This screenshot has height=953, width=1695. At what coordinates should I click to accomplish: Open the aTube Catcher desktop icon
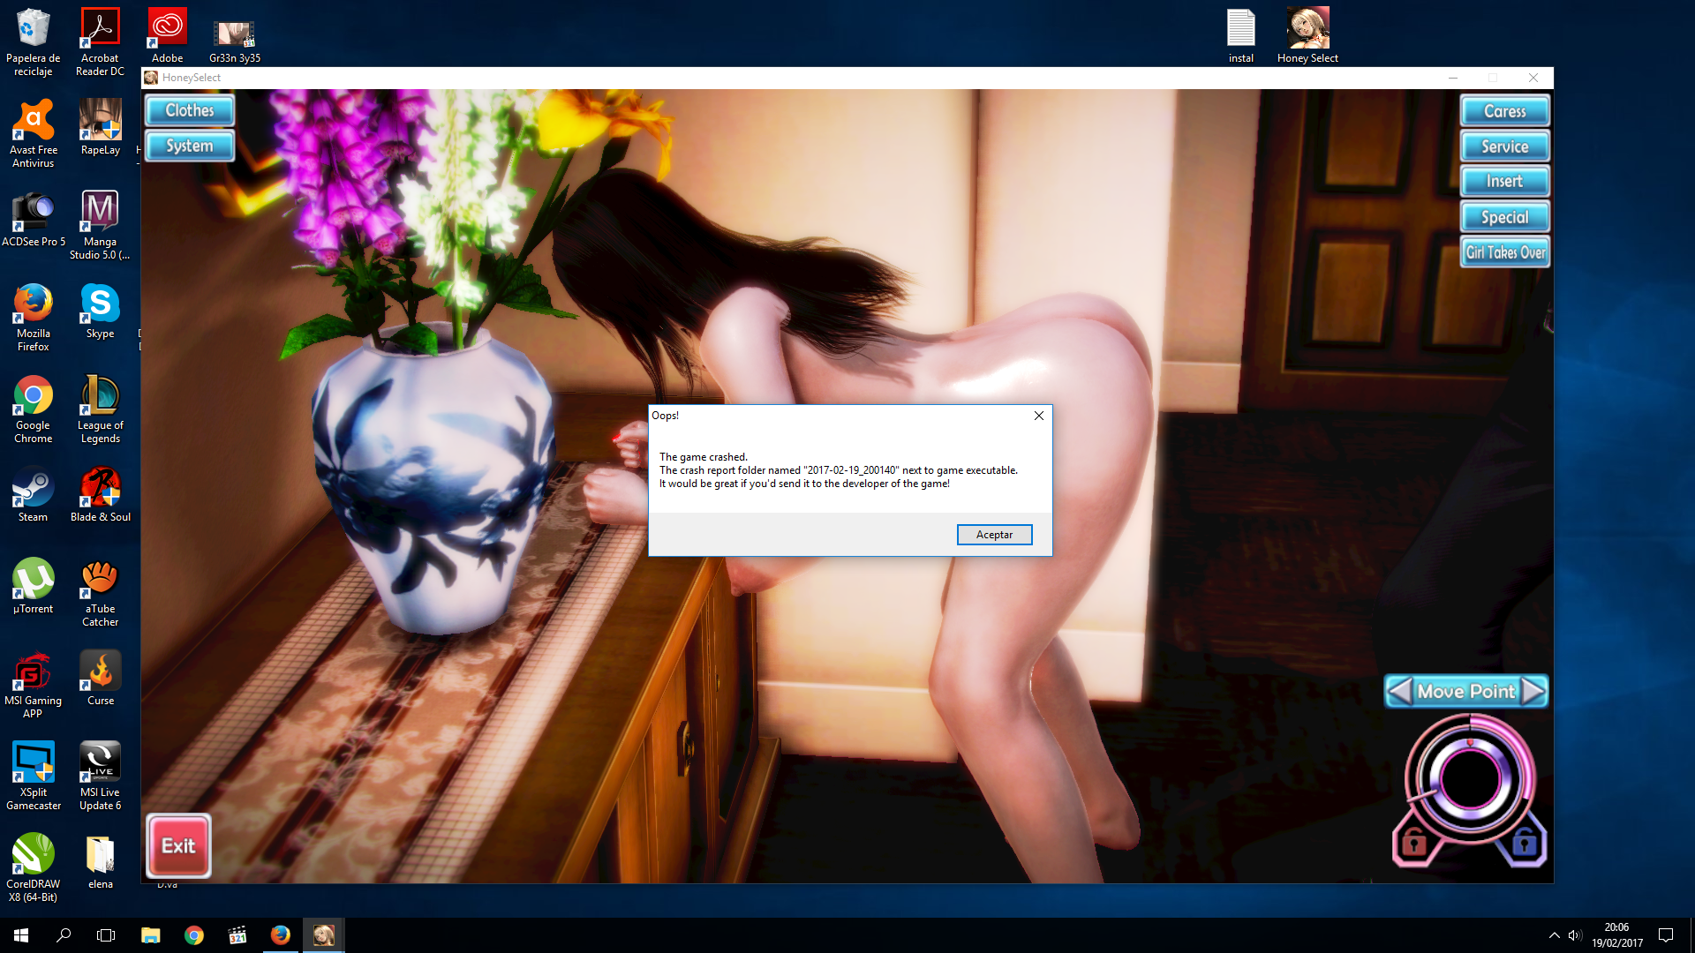(100, 592)
